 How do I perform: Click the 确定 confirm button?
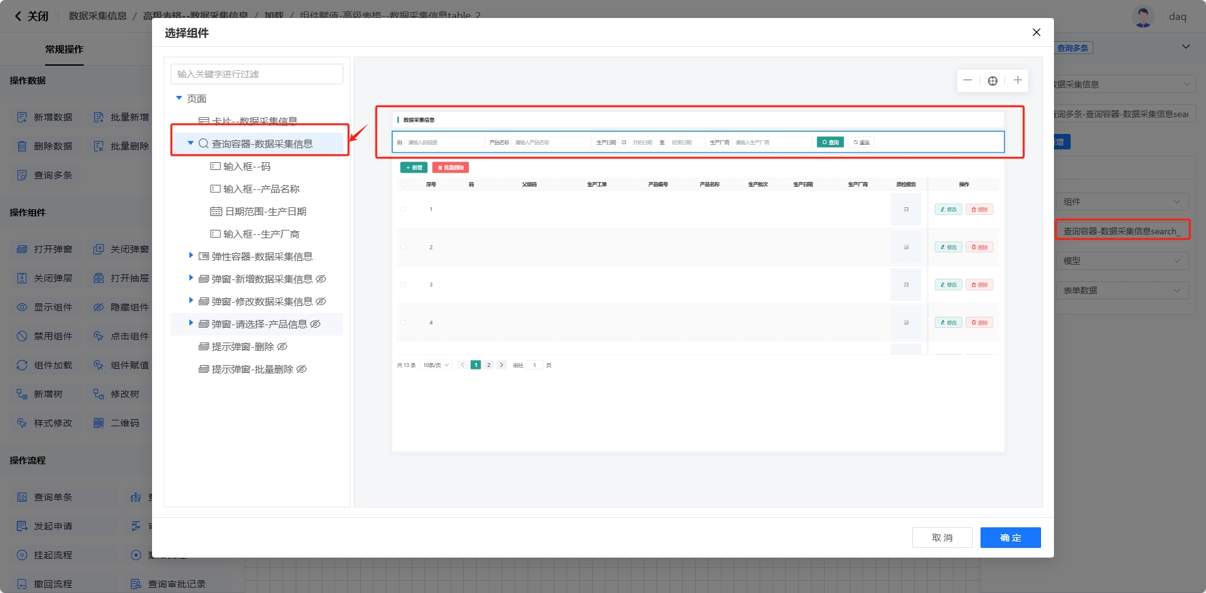tap(1010, 538)
